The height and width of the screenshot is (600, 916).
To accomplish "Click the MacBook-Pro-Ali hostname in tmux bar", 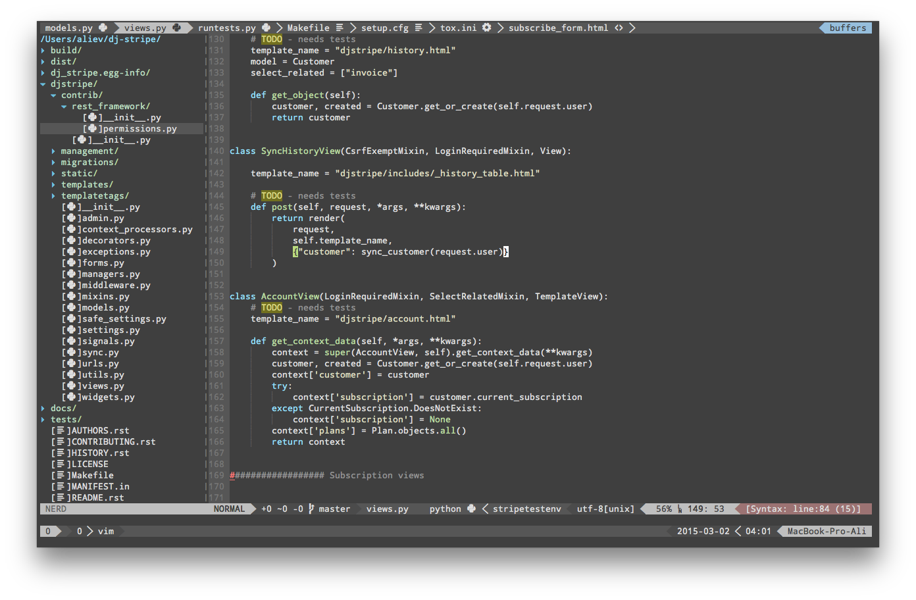I will [x=827, y=531].
